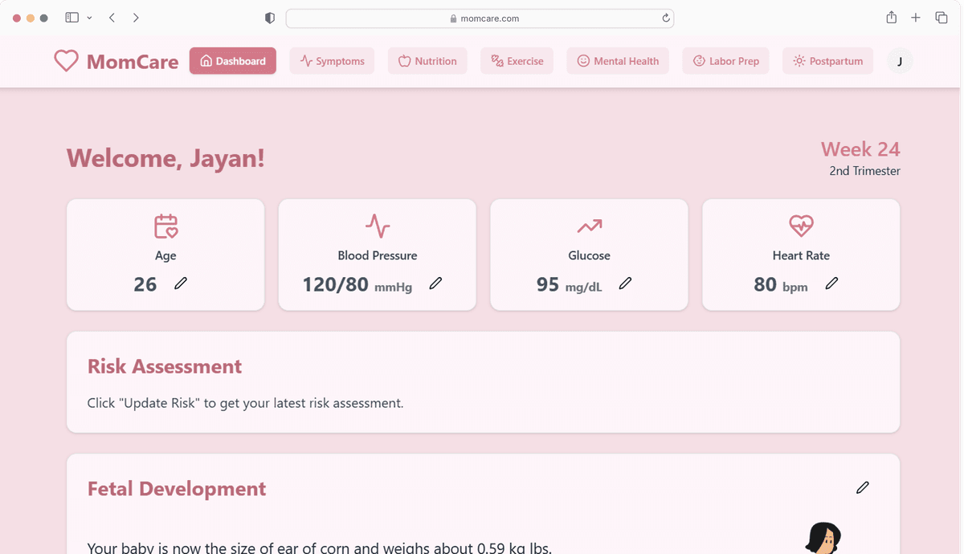Edit the Blood Pressure value pencil icon
This screenshot has height=554, width=964.
435,283
